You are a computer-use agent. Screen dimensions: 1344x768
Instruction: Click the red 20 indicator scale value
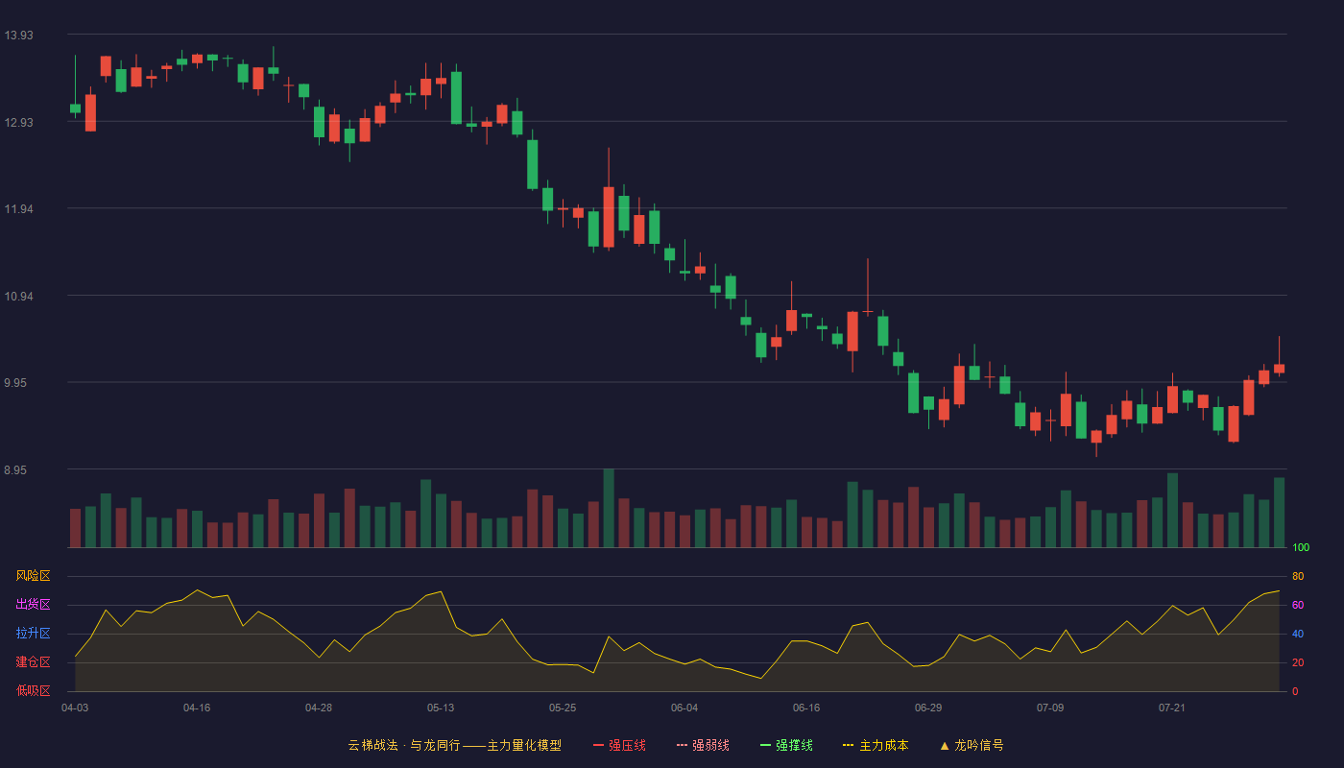point(1298,662)
